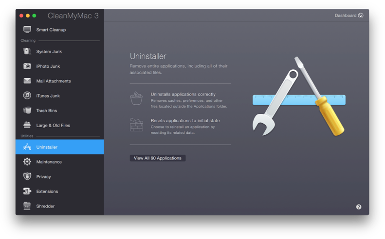The width and height of the screenshot is (385, 239).
Task: Click the System Junk icon in sidebar
Action: tap(27, 51)
